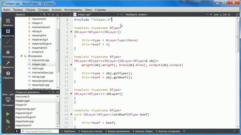The width and height of the screenshot is (241, 135).
Task: Open the Справка menu in menu bar
Action: (100, 10)
